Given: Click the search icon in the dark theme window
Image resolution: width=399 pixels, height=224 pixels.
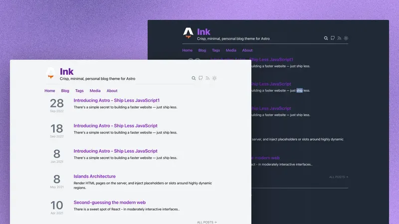Looking at the screenshot, I should [x=326, y=38].
